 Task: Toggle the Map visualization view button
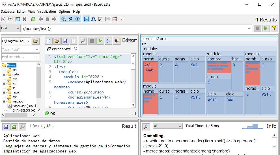tap(86, 19)
